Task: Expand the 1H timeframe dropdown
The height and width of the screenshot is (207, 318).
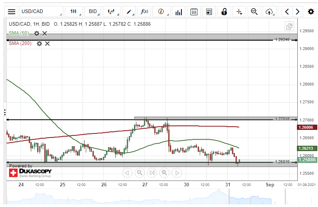Action: (74, 12)
